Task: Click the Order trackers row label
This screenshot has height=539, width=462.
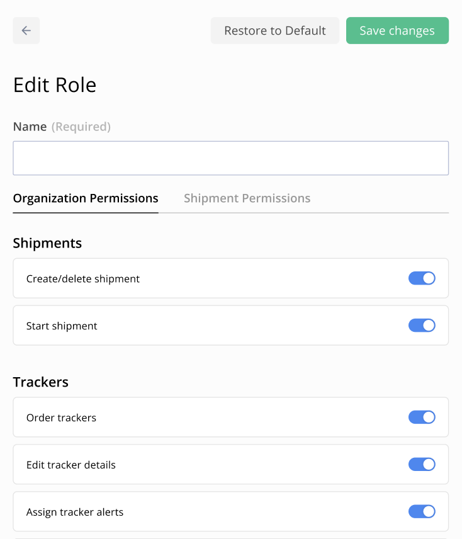Action: [x=61, y=417]
